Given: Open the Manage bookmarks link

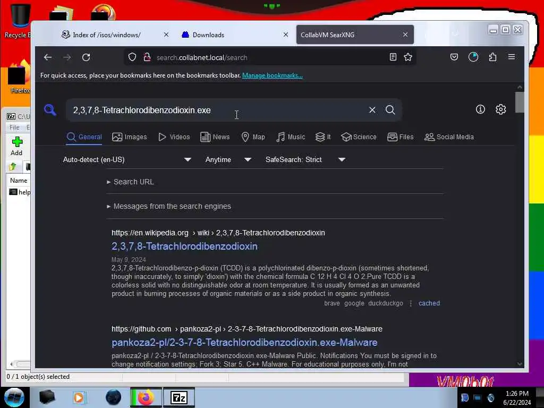Looking at the screenshot, I should tap(273, 75).
